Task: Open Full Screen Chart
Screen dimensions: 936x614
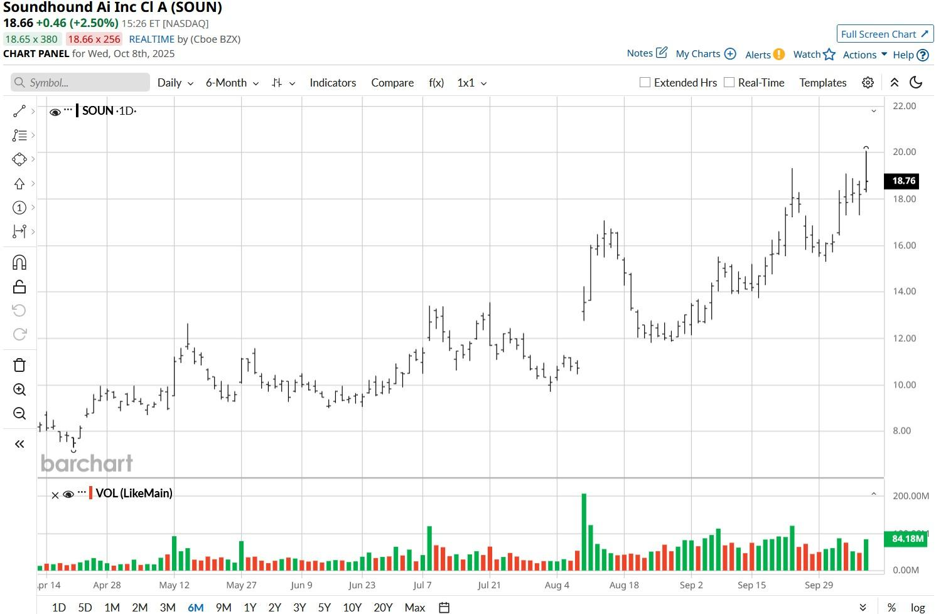Action: click(x=885, y=34)
